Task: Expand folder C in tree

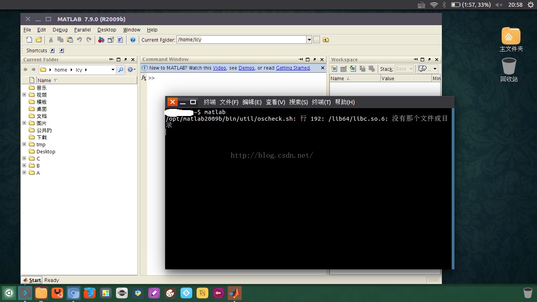Action: coord(24,158)
